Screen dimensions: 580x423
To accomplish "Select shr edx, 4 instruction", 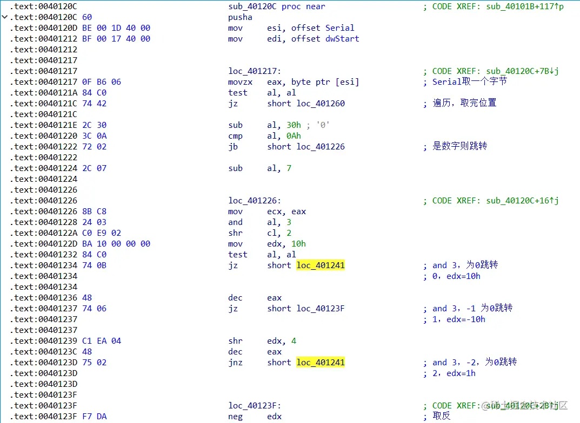I will [262, 340].
